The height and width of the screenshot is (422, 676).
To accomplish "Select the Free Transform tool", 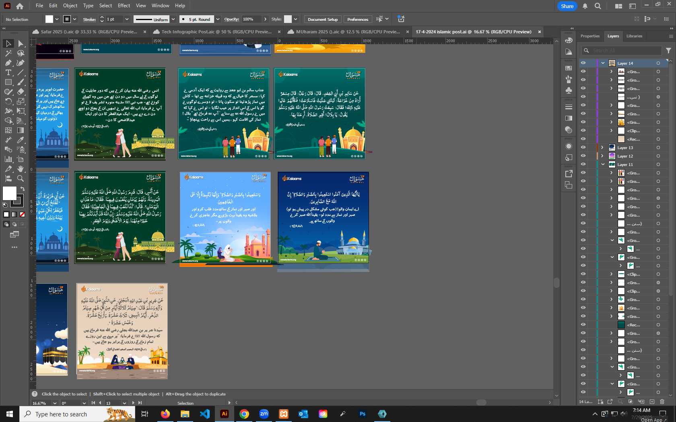I will (x=21, y=111).
